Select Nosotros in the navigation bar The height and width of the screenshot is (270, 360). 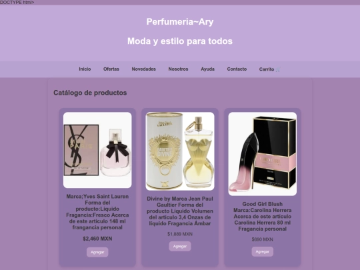click(x=178, y=69)
